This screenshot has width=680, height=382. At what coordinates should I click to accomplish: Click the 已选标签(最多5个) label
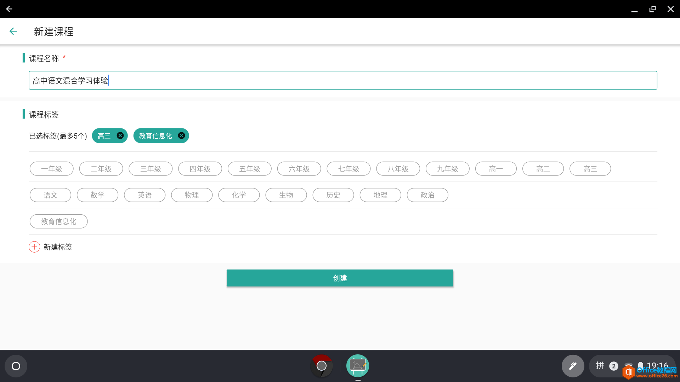click(x=58, y=136)
